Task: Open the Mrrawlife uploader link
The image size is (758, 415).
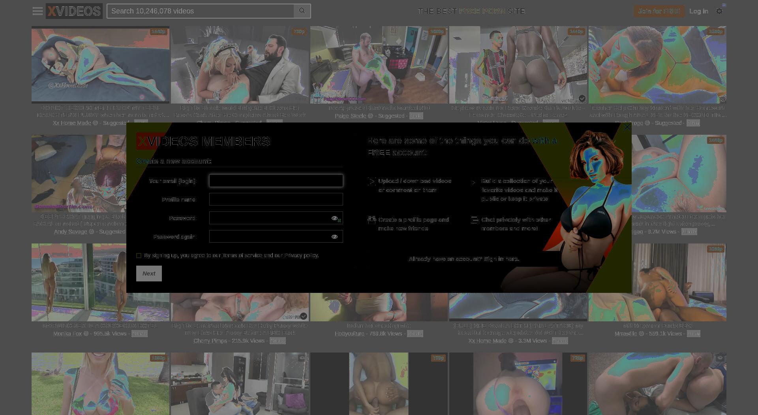Action: (626, 334)
